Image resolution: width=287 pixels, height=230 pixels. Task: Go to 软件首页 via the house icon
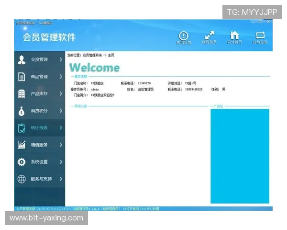[234, 35]
